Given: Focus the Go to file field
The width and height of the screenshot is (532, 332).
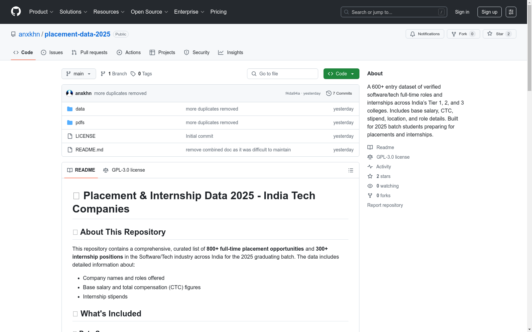Looking at the screenshot, I should click(x=283, y=74).
